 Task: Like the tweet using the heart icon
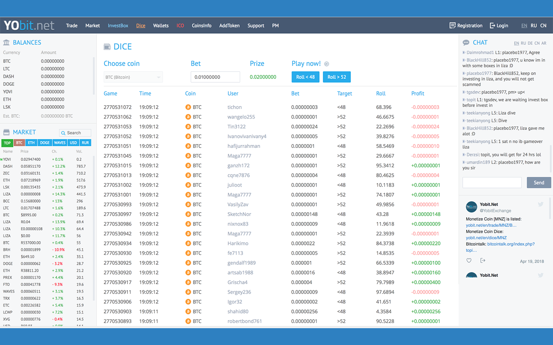(x=469, y=260)
